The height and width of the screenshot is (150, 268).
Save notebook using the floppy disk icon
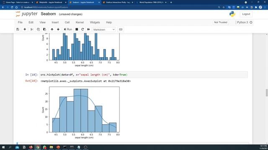pos(18,30)
